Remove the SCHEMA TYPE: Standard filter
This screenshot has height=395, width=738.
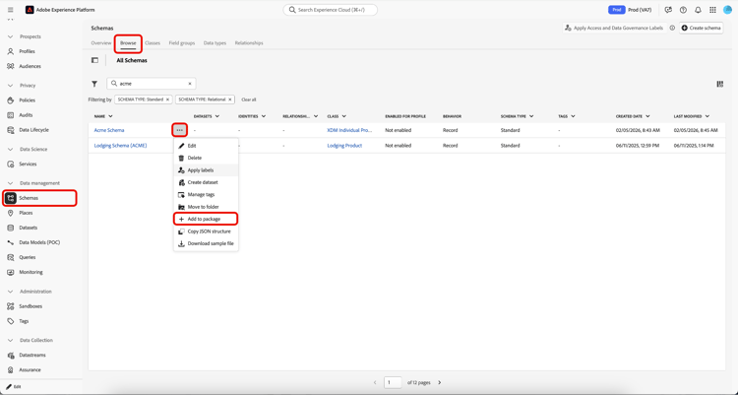(x=167, y=99)
